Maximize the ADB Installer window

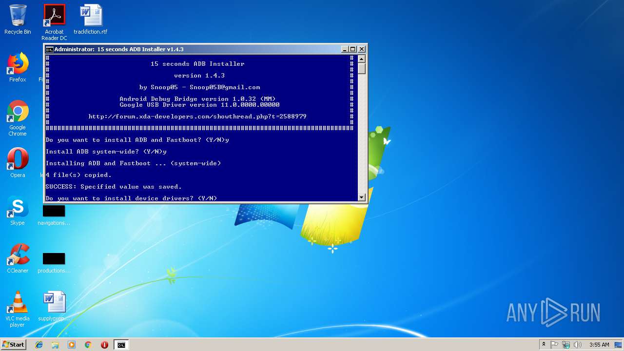click(353, 49)
